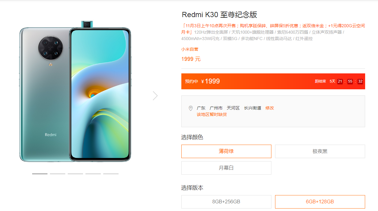This screenshot has height=211, width=378.
Task: Select the 6GB+128GB version
Action: tap(320, 202)
